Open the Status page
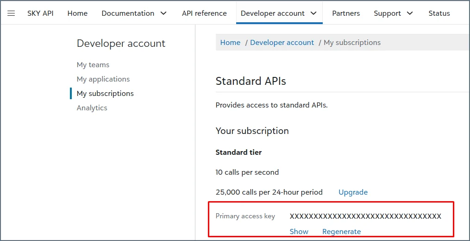This screenshot has width=470, height=241. [x=439, y=13]
